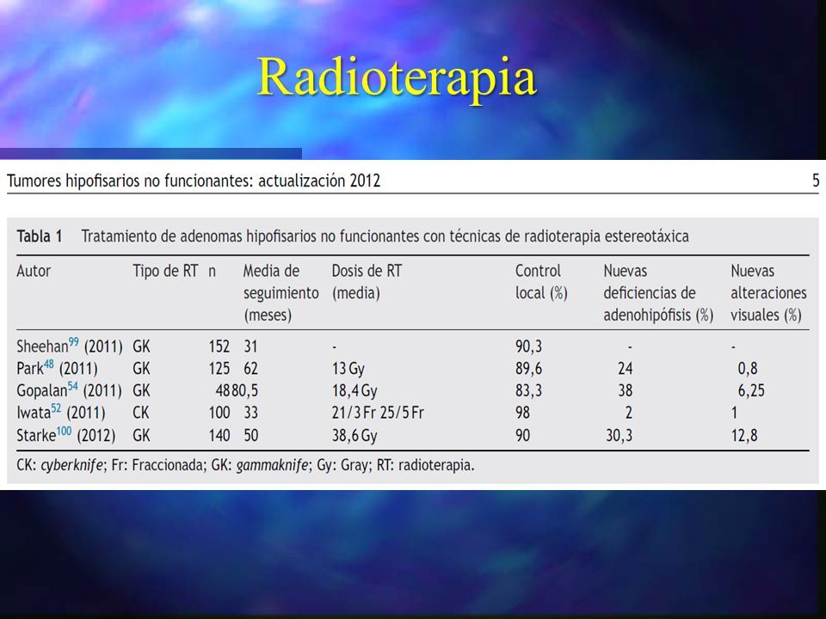Screen dimensions: 826x619
Task: Click the table caption about 'radioterapia estereotáxica'
Action: click(385, 236)
